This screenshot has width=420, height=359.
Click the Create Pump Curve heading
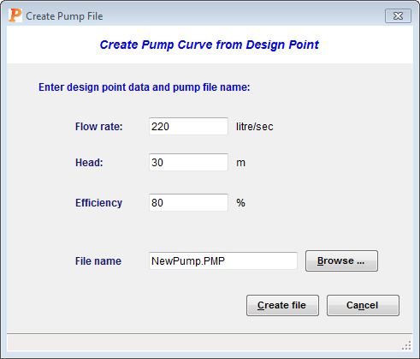coord(210,45)
